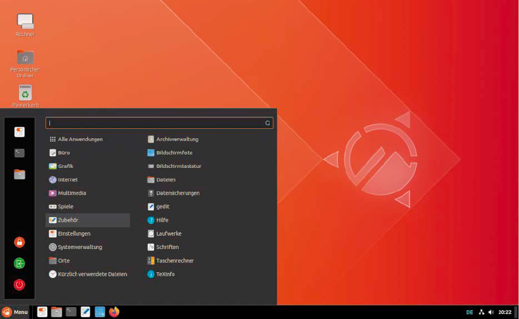
Task: Click the 20:22 clock
Action: pyautogui.click(x=505, y=312)
